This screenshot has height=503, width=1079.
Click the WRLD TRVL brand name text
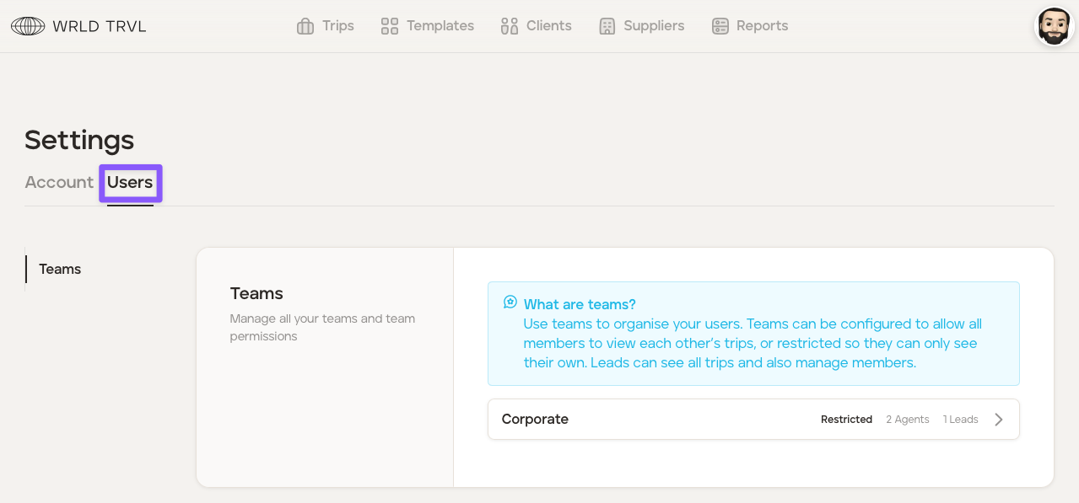100,26
